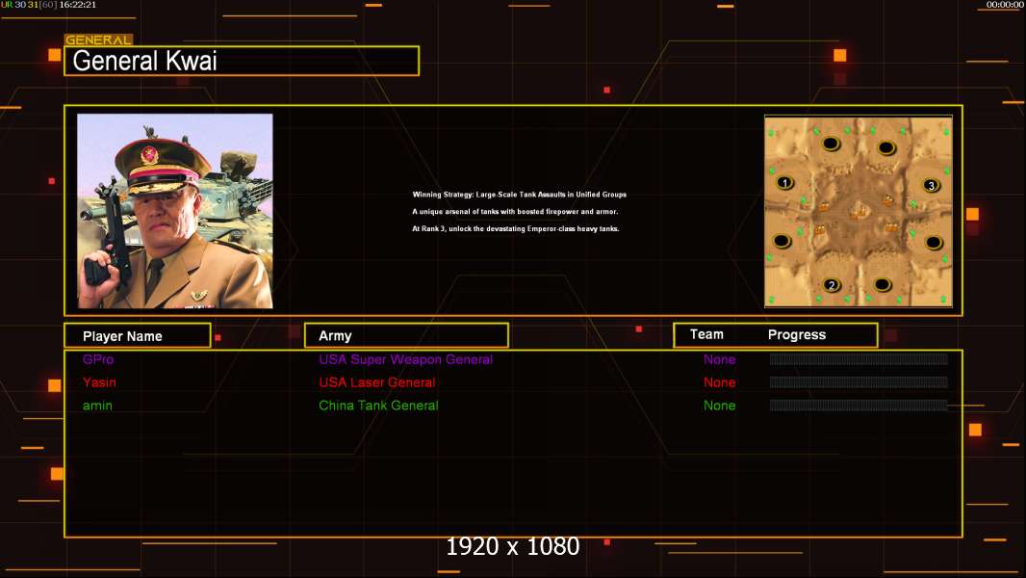Select start position 1 on the map
1026x578 pixels.
point(784,183)
